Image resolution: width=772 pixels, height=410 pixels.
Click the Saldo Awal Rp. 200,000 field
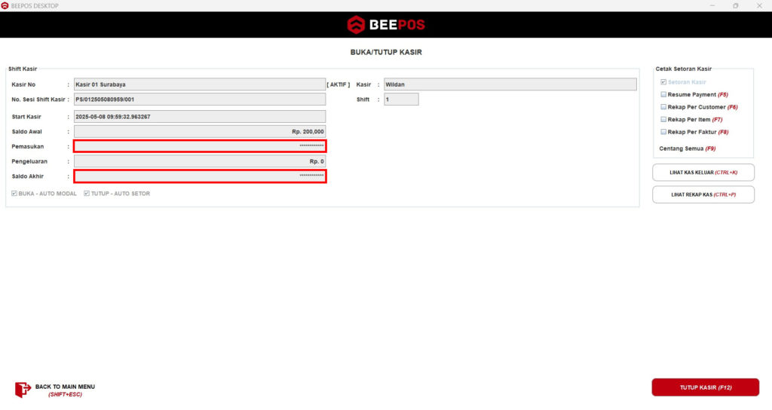pyautogui.click(x=199, y=131)
